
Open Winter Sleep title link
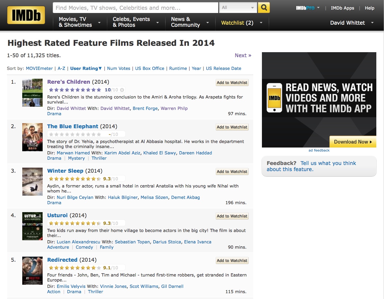point(65,171)
